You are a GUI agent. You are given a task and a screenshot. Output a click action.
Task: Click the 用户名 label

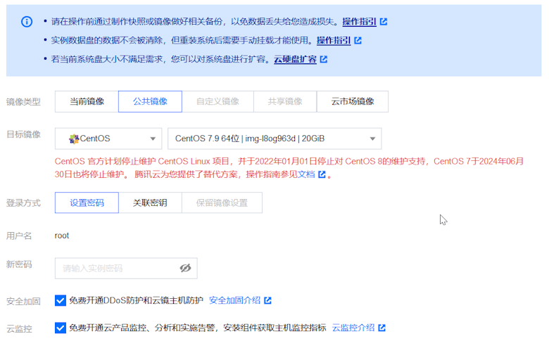coord(19,236)
